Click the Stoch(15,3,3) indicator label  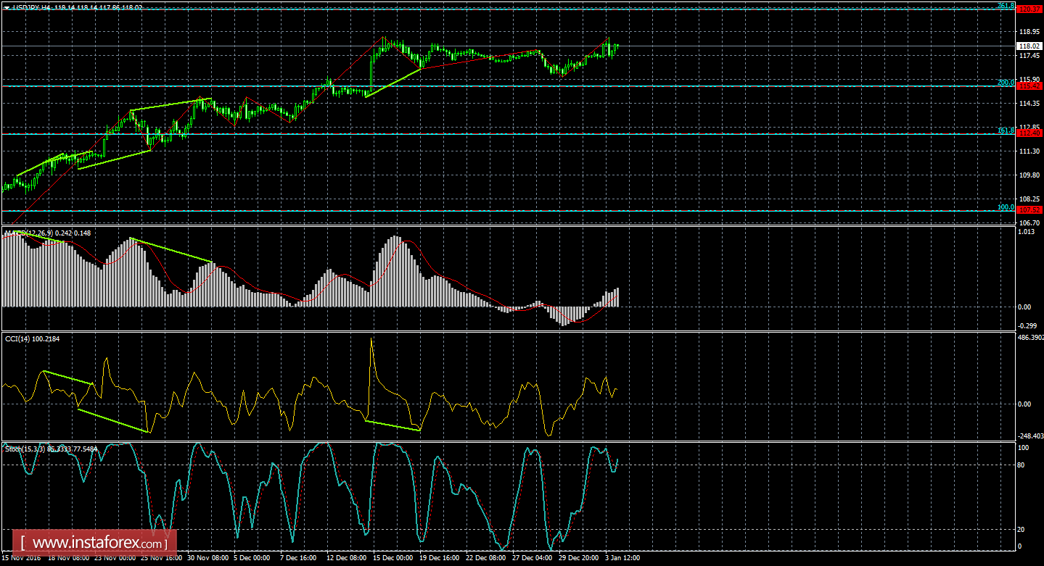[x=28, y=449]
